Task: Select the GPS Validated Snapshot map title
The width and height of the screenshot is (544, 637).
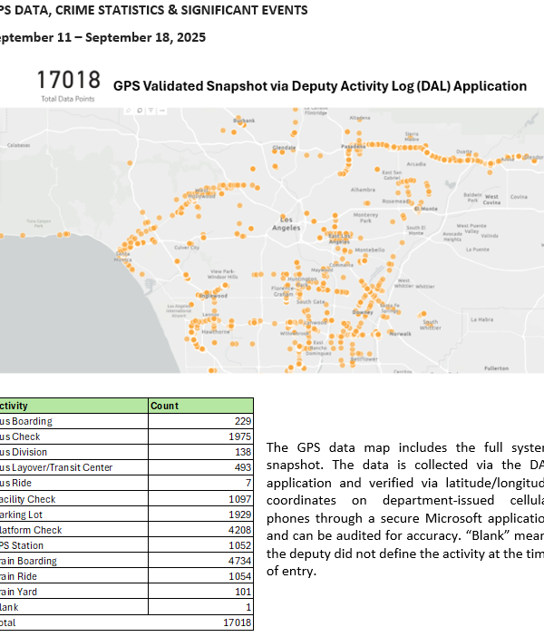Action: [x=319, y=86]
